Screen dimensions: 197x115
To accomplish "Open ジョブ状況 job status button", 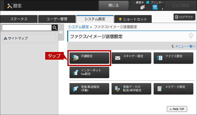I will (x=181, y=6).
